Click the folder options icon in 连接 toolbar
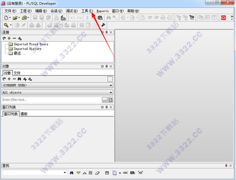 20,38
